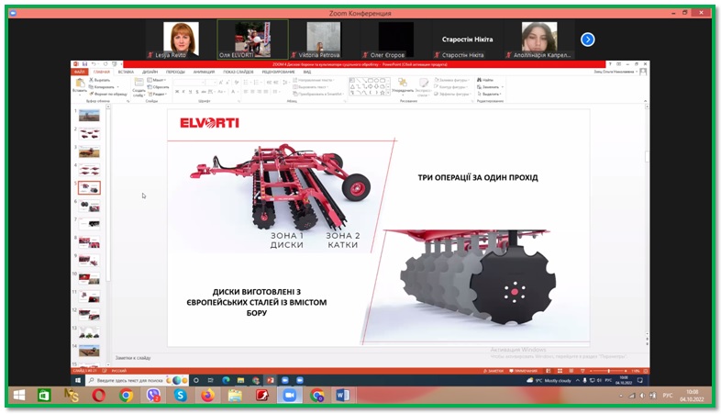
Task: Click the Windows Start button on bottom taskbar
Action: point(19,396)
